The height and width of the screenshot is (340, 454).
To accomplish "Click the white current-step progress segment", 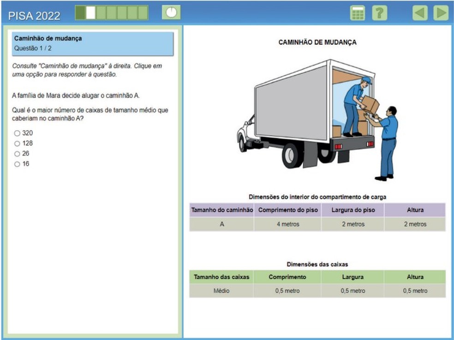I will coord(91,13).
